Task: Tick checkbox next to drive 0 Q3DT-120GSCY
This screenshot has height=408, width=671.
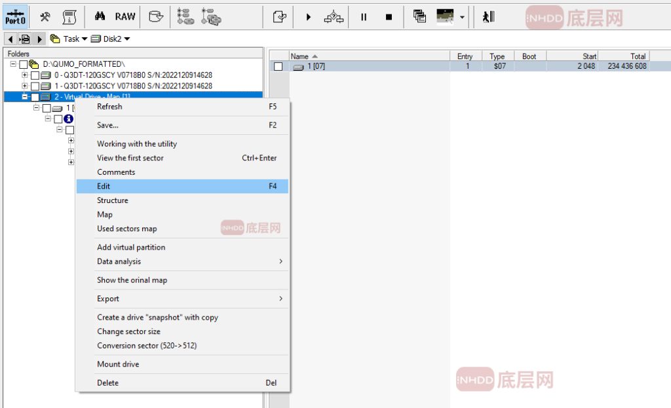Action: coord(35,75)
